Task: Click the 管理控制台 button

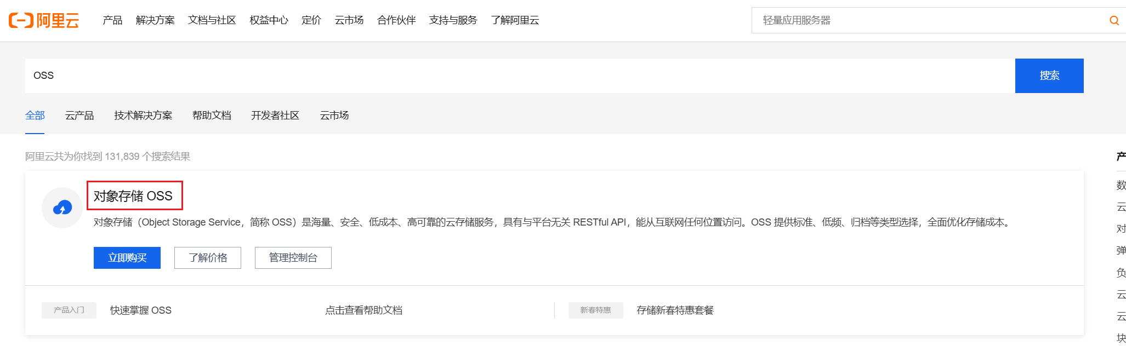Action: [293, 258]
